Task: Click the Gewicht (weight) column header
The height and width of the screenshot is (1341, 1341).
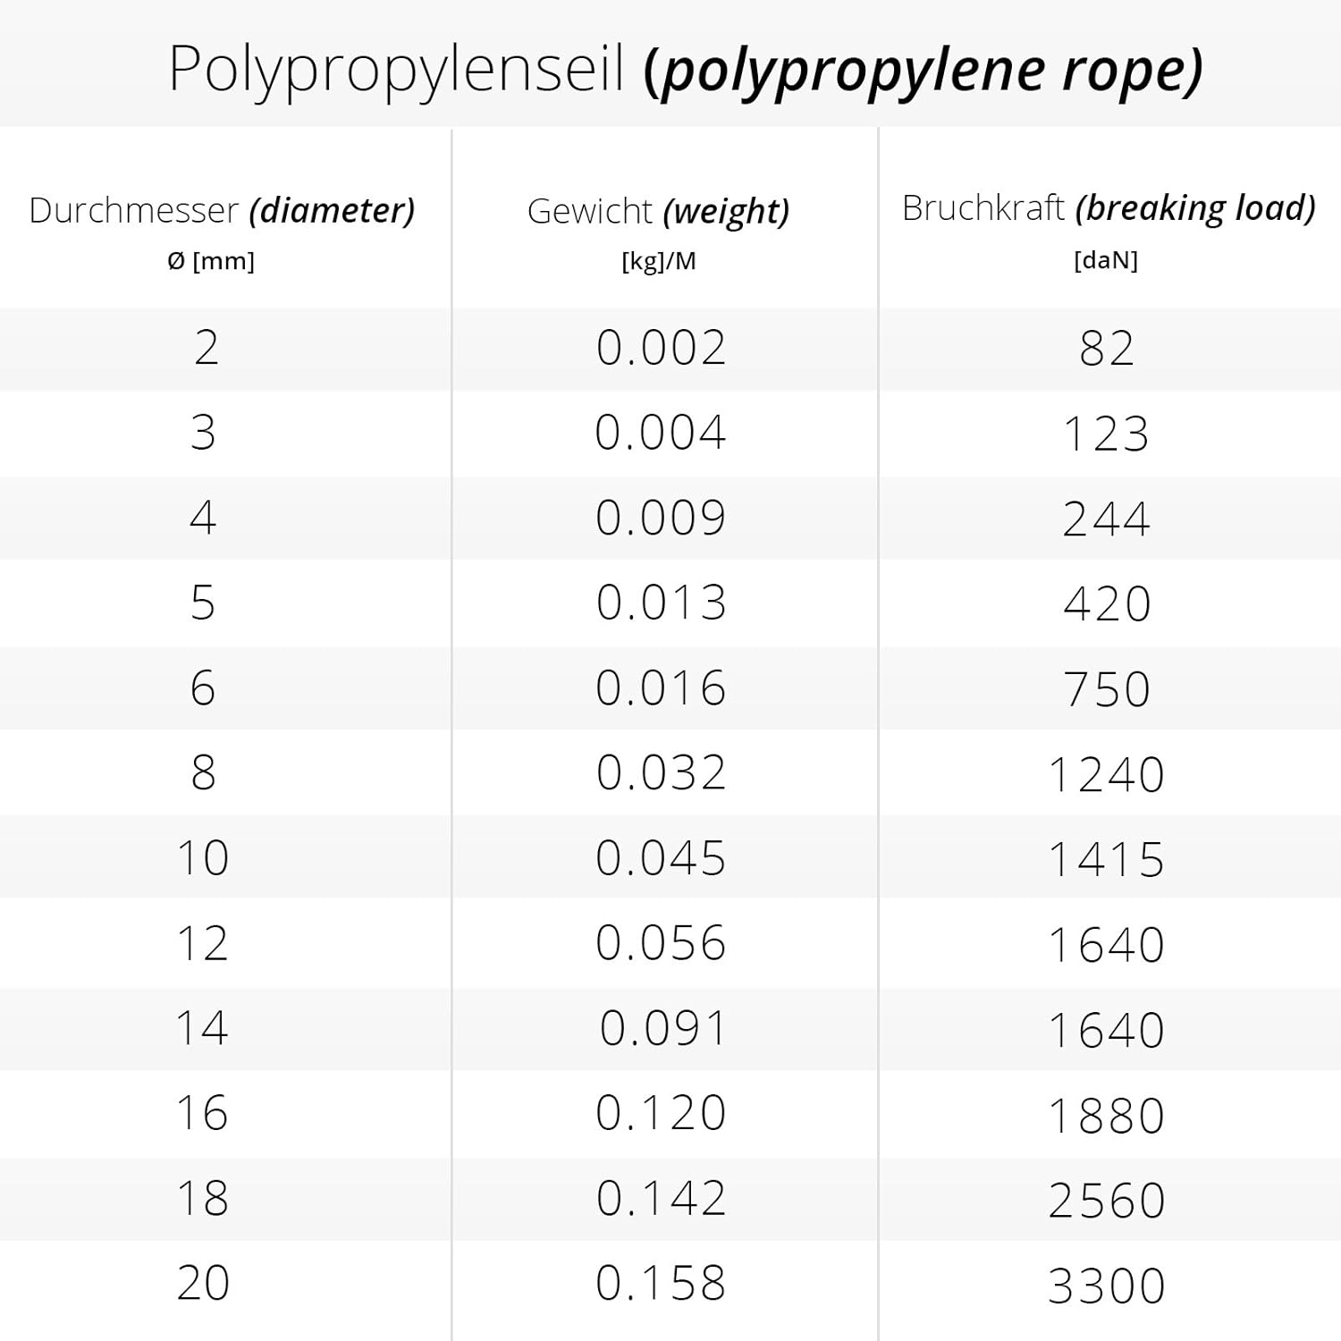Action: coord(659,212)
